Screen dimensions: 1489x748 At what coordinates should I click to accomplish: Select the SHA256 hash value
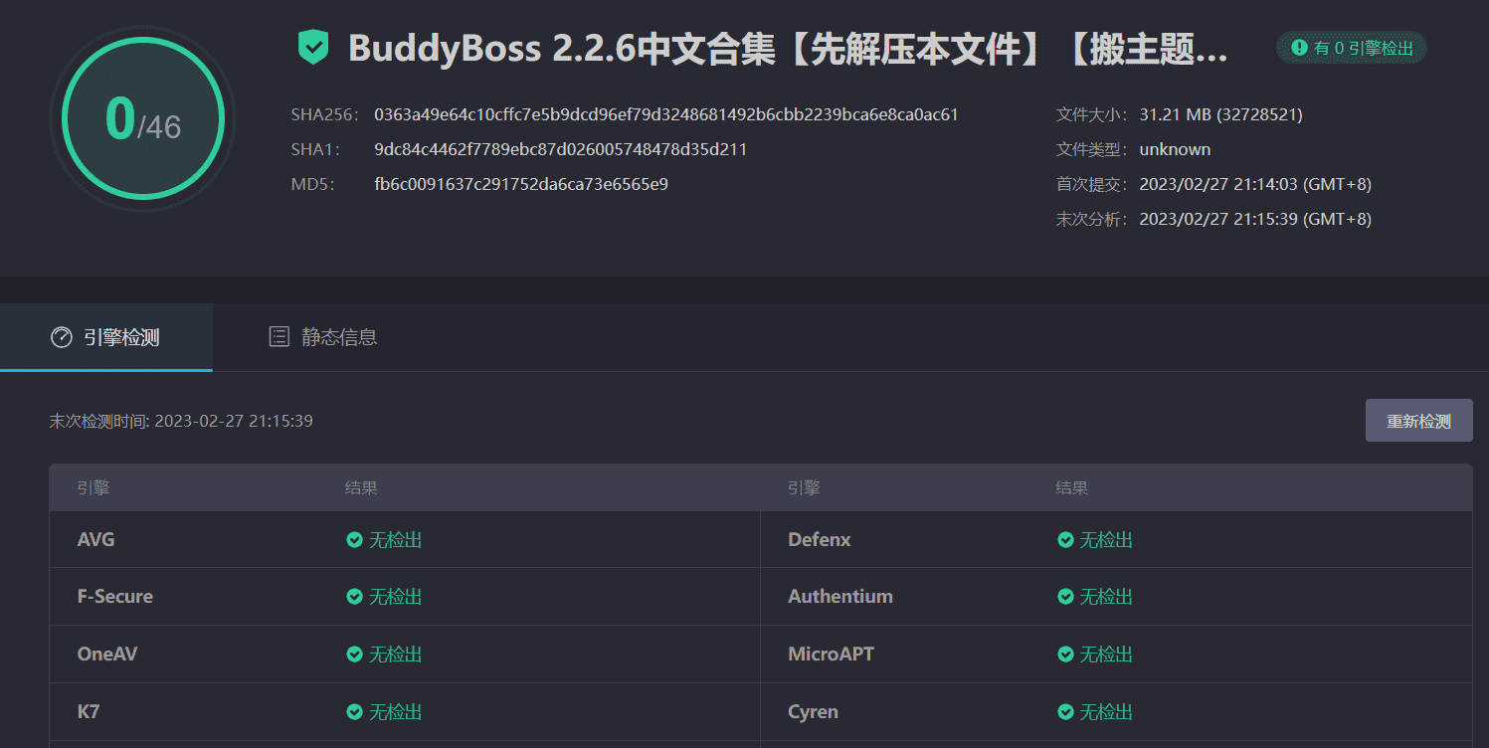[x=666, y=114]
